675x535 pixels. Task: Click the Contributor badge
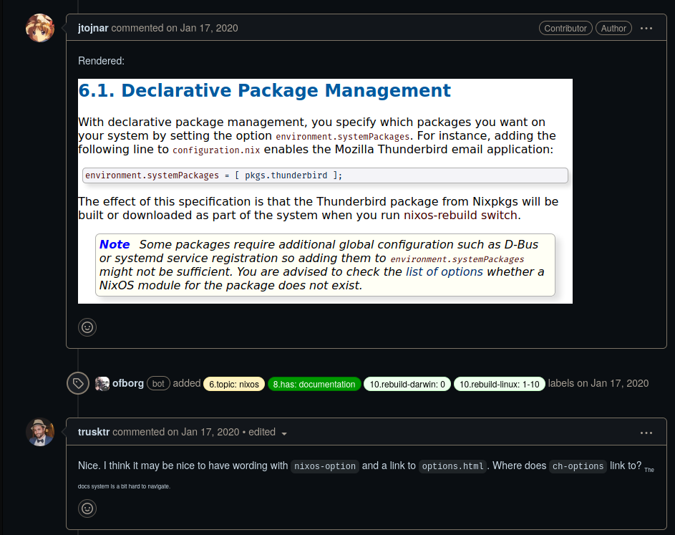click(x=565, y=29)
